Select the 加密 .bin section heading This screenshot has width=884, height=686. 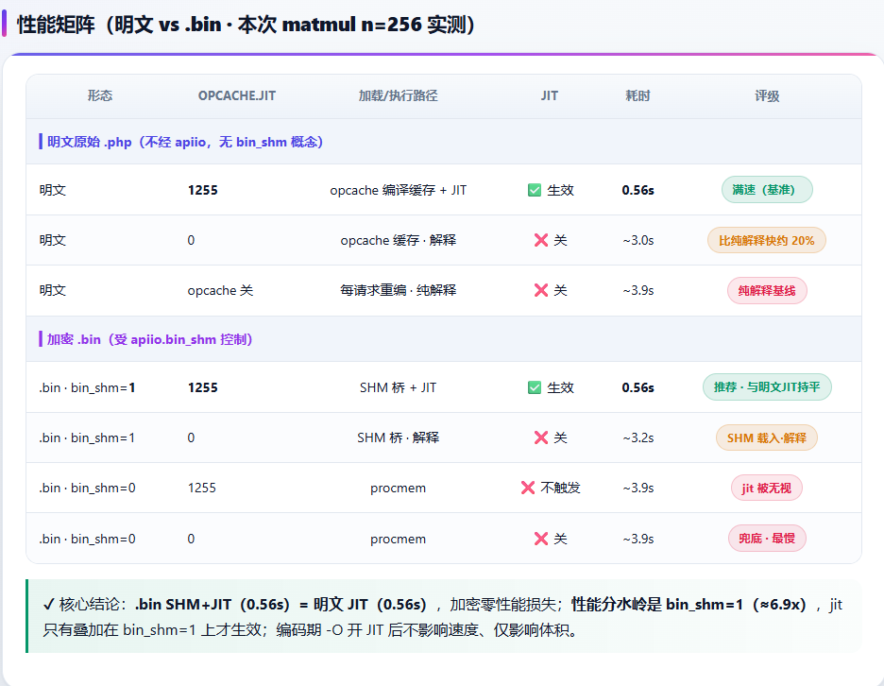[x=149, y=339]
